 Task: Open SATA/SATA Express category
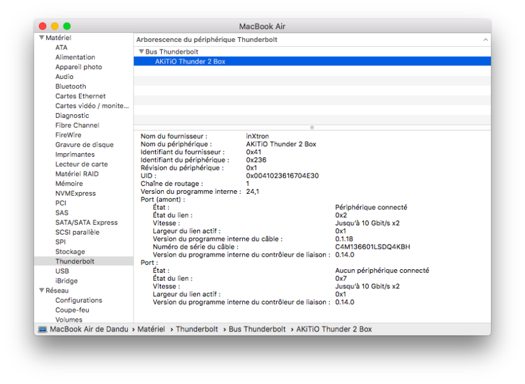[86, 222]
